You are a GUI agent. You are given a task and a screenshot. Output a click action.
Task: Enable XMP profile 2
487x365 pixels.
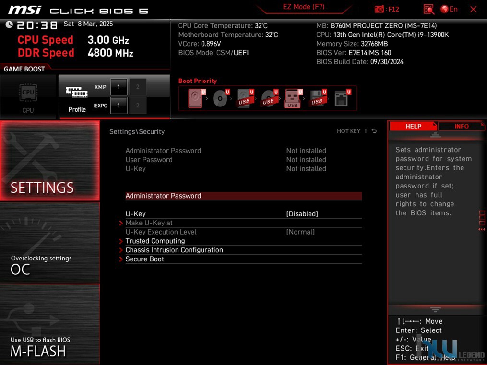click(138, 87)
